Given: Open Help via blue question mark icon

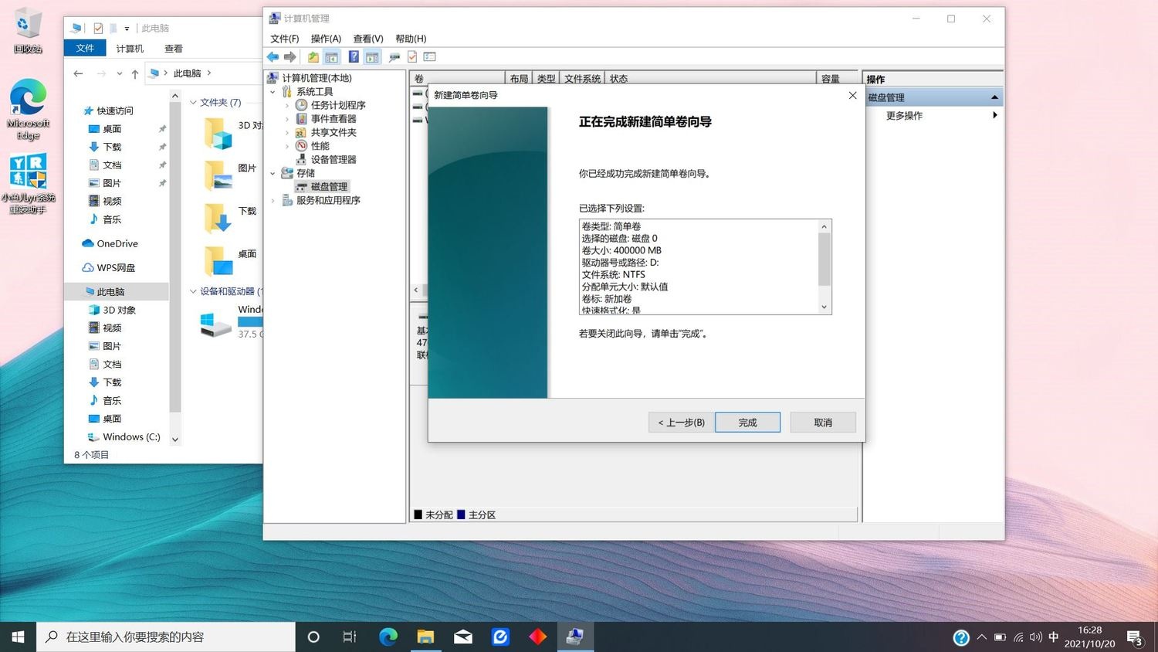Looking at the screenshot, I should 353,57.
